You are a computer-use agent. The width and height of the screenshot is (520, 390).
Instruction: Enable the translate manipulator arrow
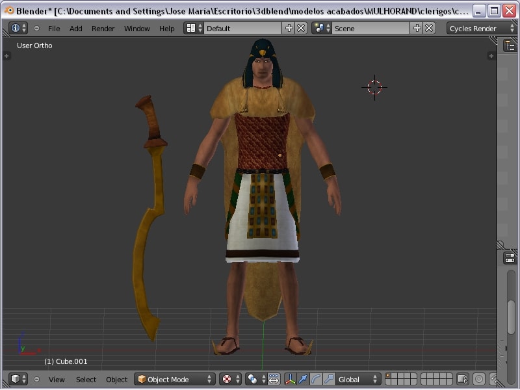tap(303, 379)
